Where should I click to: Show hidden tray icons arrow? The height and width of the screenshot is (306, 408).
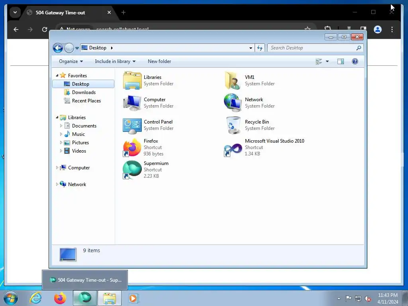(x=339, y=298)
